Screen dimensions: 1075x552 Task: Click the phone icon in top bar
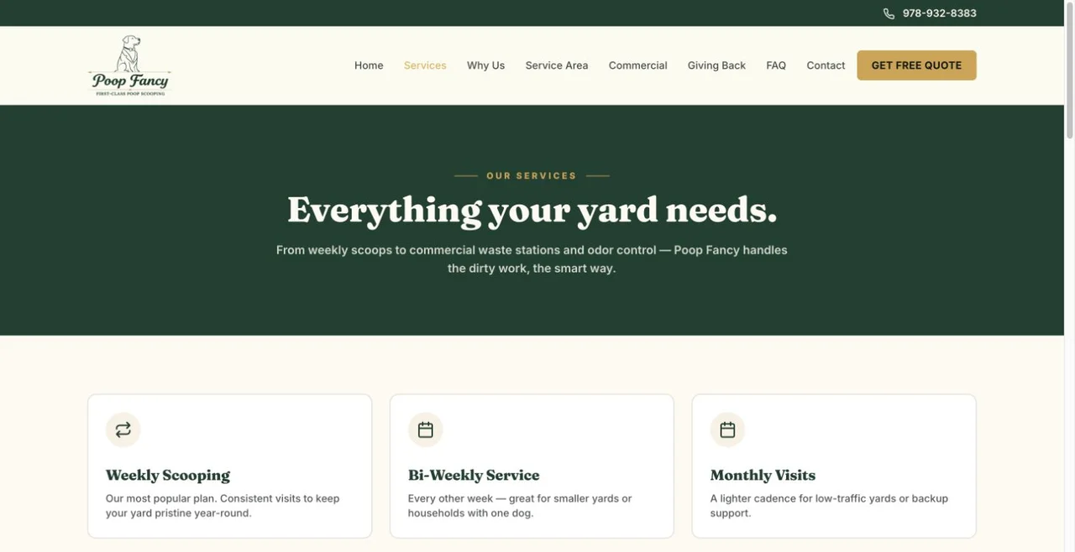[889, 13]
